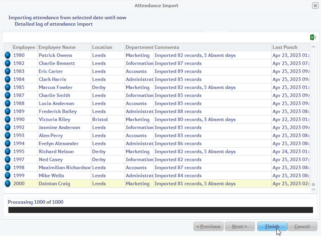321x237 pixels.
Task: Click the status icon beside Eric Carter
Action: [x=8, y=71]
